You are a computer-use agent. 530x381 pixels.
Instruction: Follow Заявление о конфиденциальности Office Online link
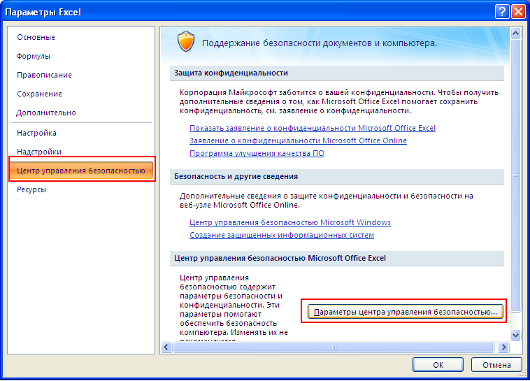[298, 141]
